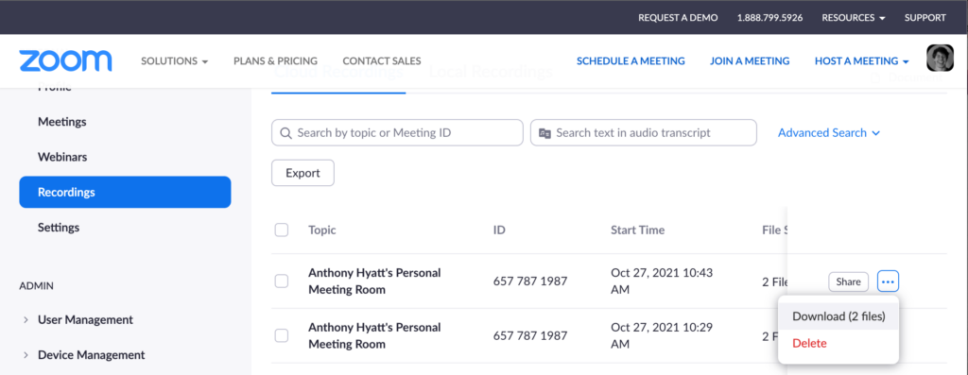Click the Oct 27, 2021 10:43 AM start time
The height and width of the screenshot is (375, 968).
(662, 281)
